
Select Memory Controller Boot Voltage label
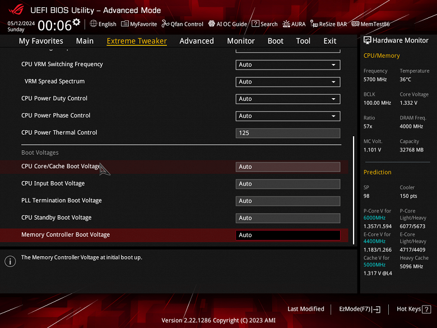pos(66,234)
